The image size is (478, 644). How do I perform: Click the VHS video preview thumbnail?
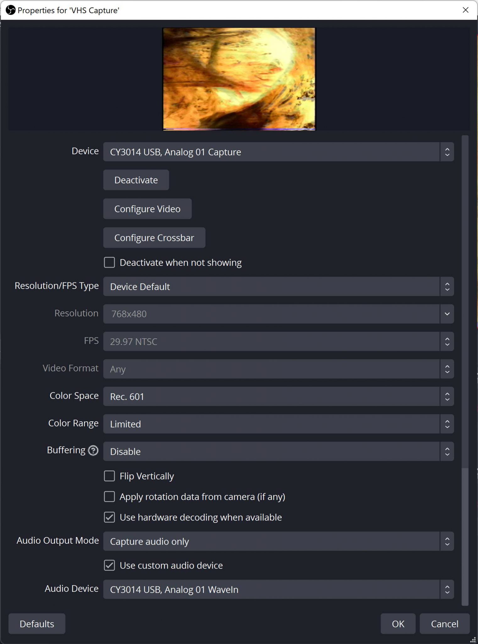(239, 79)
